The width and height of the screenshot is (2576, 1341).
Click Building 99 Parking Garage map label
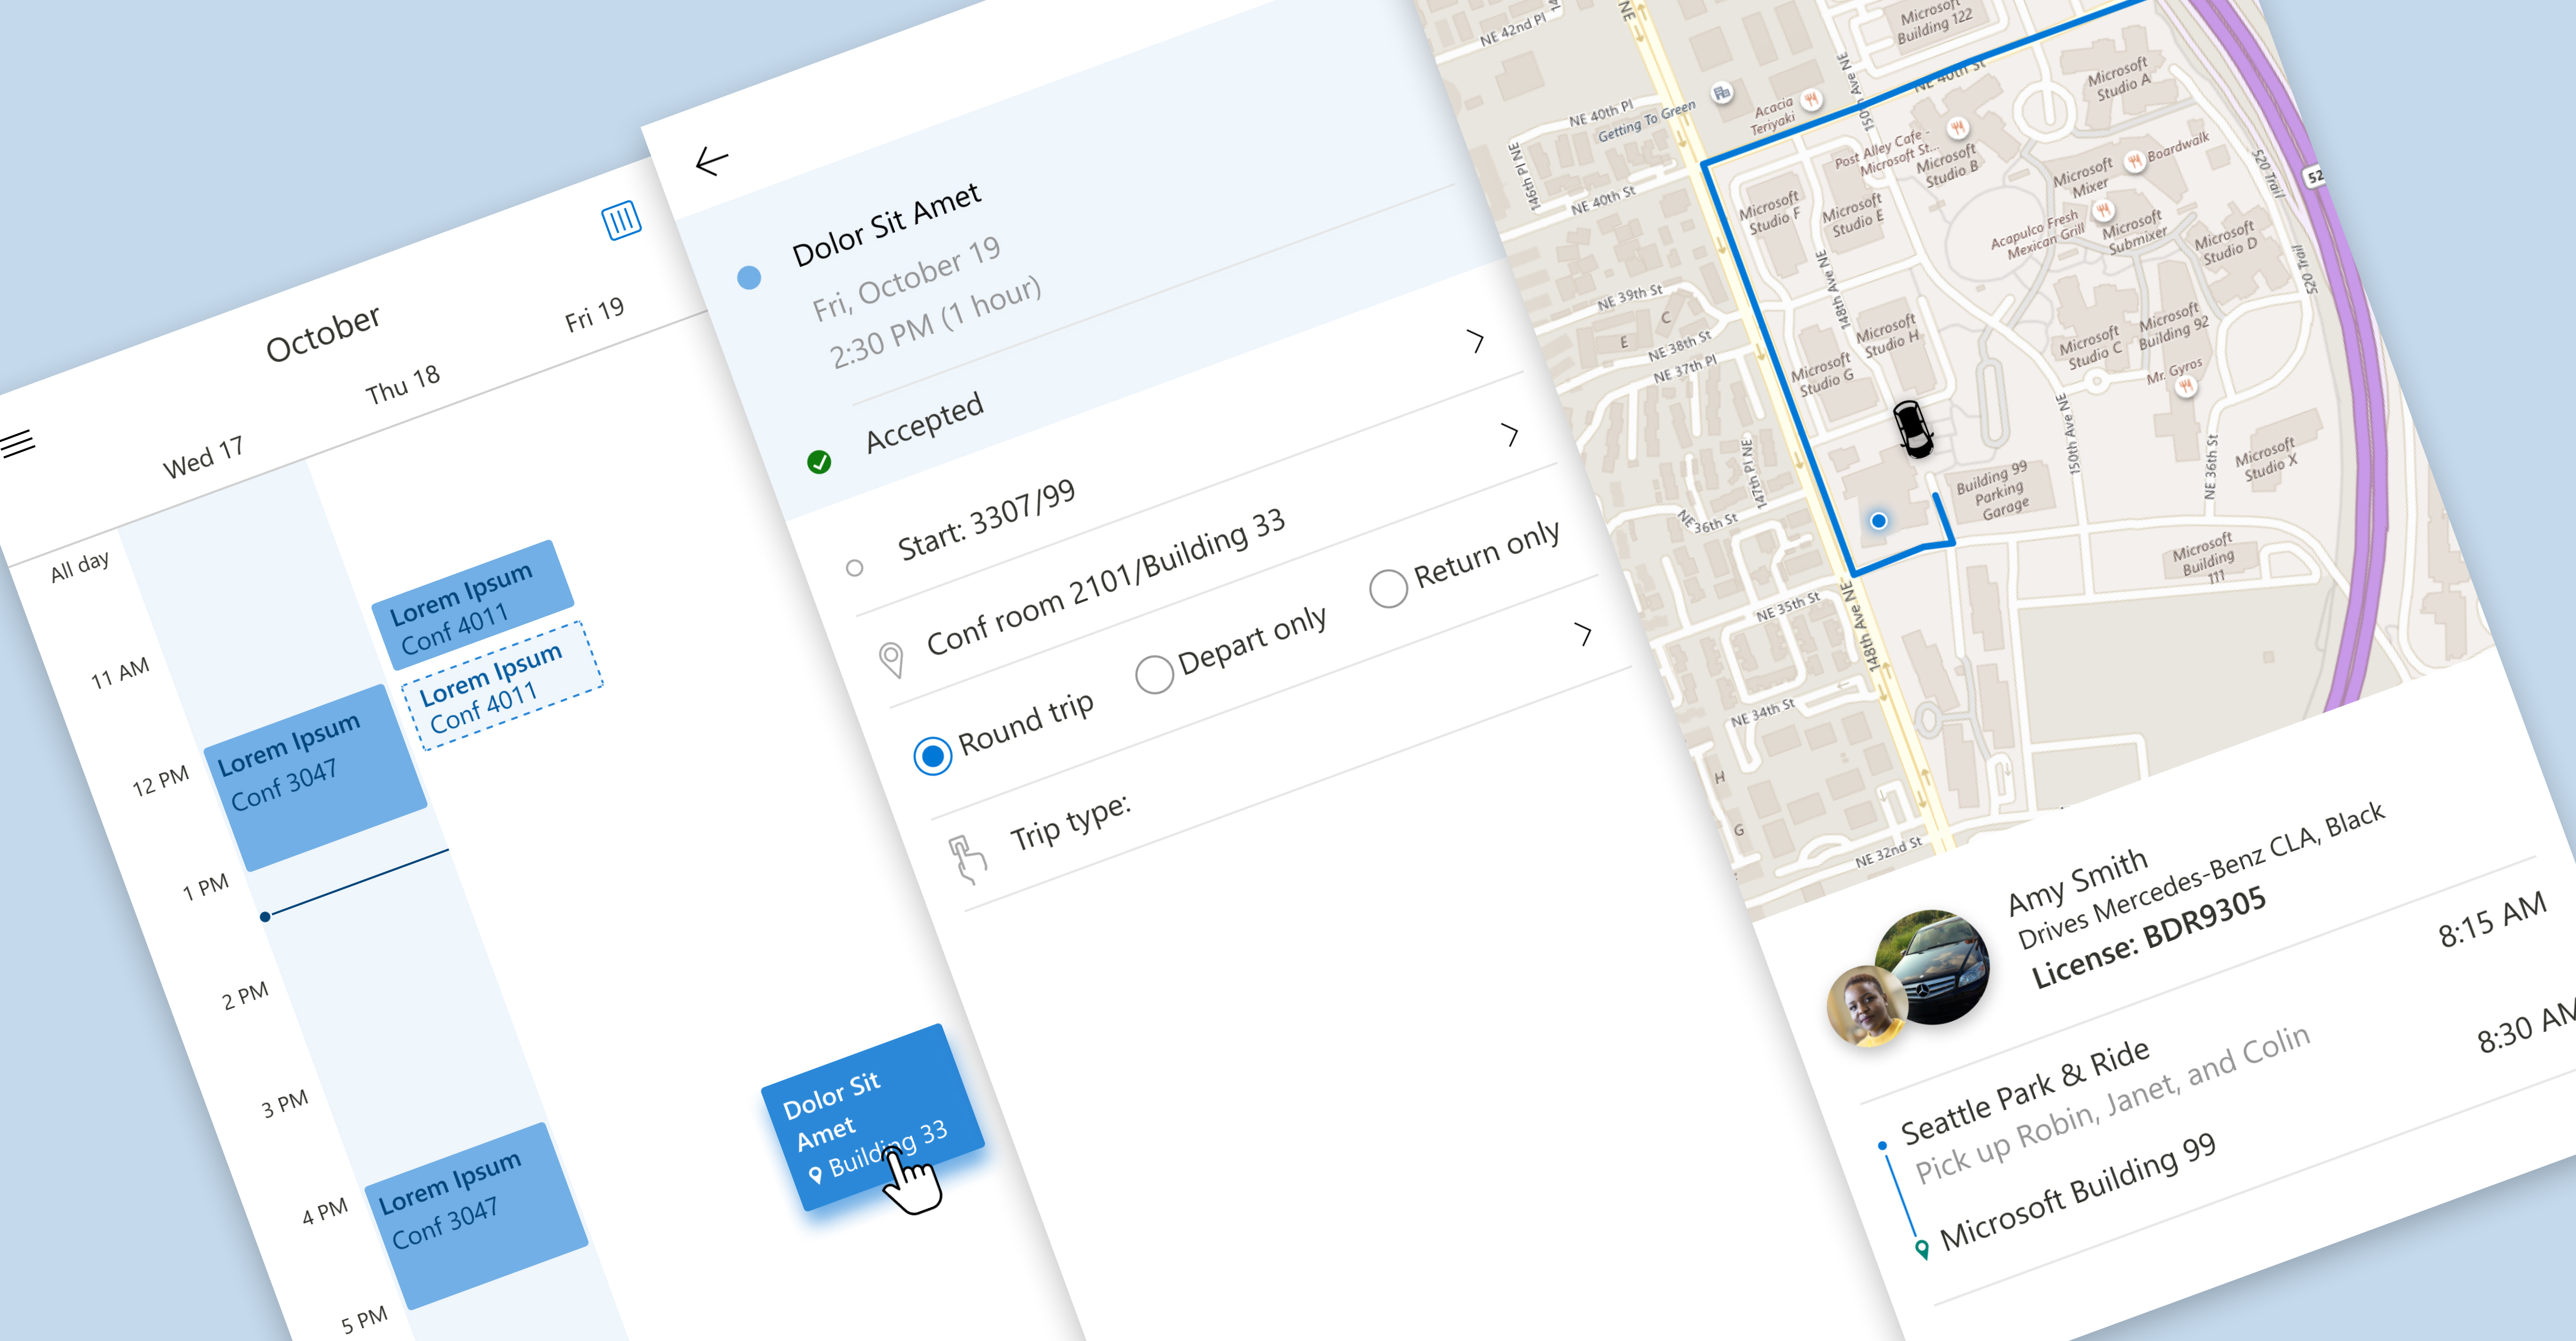[x=1994, y=491]
